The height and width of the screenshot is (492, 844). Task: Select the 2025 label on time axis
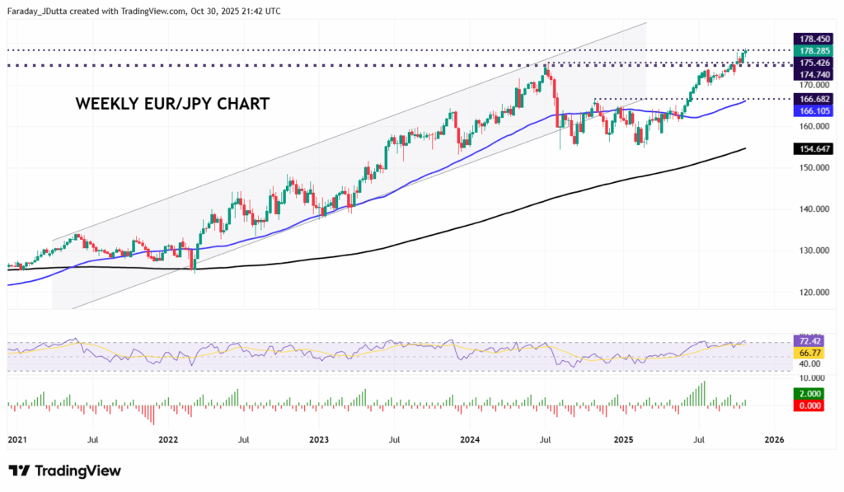(623, 441)
